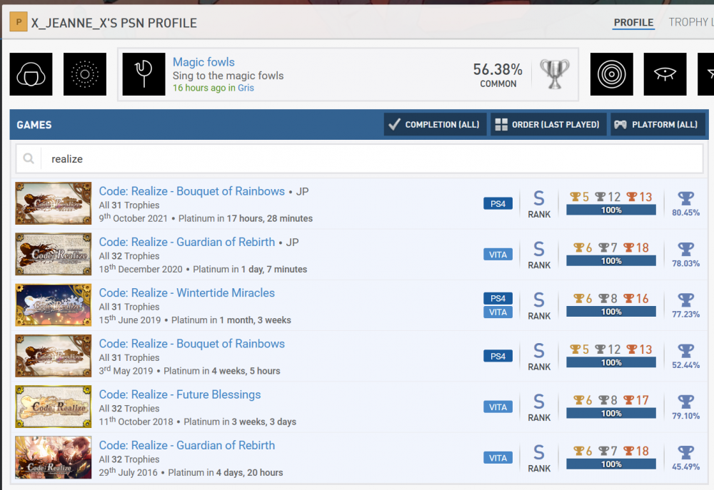Open the Code: Realize - Future Blessings thumbnail
The height and width of the screenshot is (490, 714).
tap(54, 407)
